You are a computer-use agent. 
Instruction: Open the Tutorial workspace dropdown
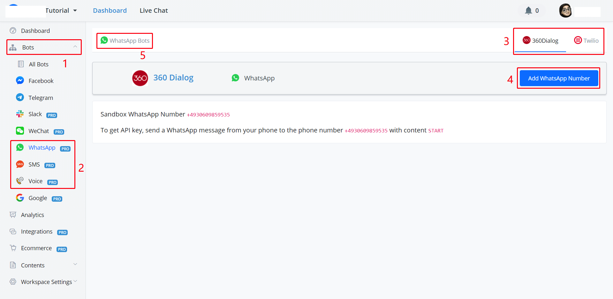click(x=61, y=11)
